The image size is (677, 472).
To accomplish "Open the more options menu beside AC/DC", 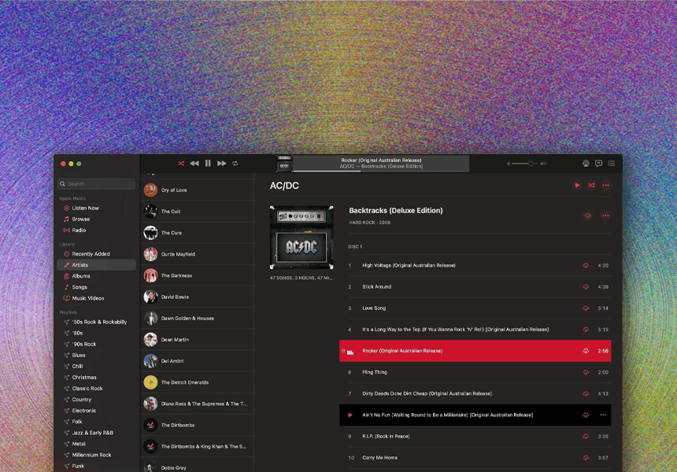I will coord(605,186).
